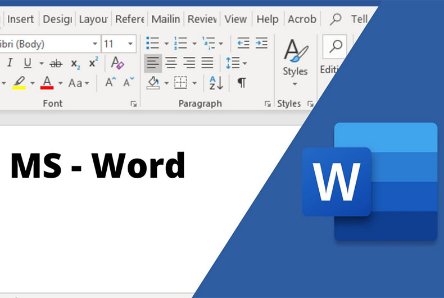Toggle underline formatting
The image size is (444, 298).
(x=28, y=63)
